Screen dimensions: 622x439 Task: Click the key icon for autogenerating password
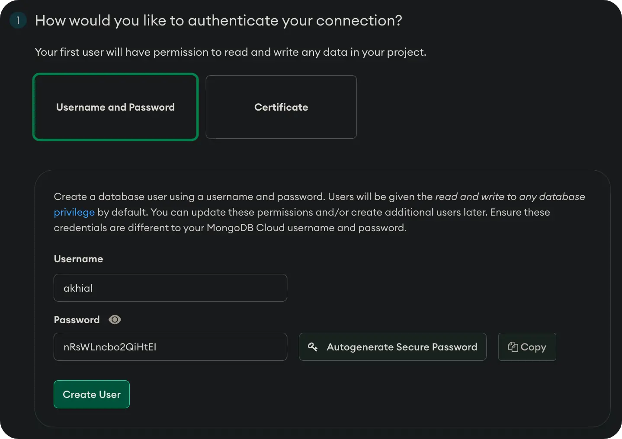coord(313,347)
